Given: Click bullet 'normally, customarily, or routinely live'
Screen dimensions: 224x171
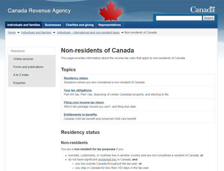Looking at the screenshot, I should (x=136, y=155).
